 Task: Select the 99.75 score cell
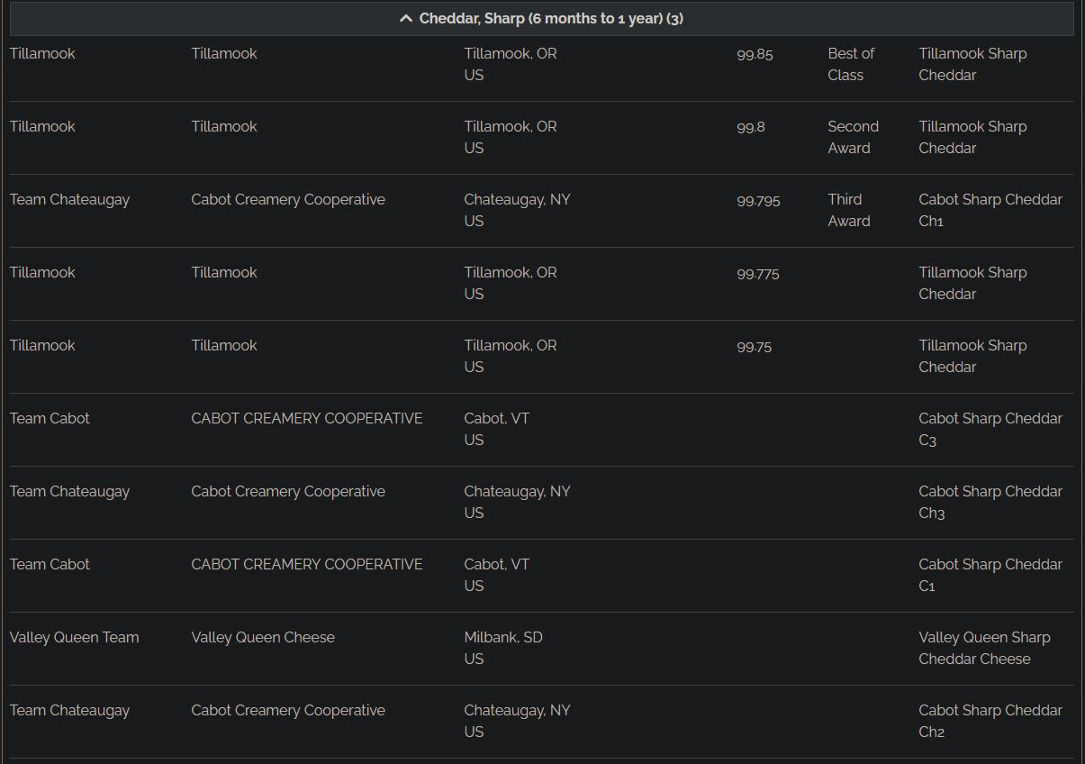click(x=754, y=346)
